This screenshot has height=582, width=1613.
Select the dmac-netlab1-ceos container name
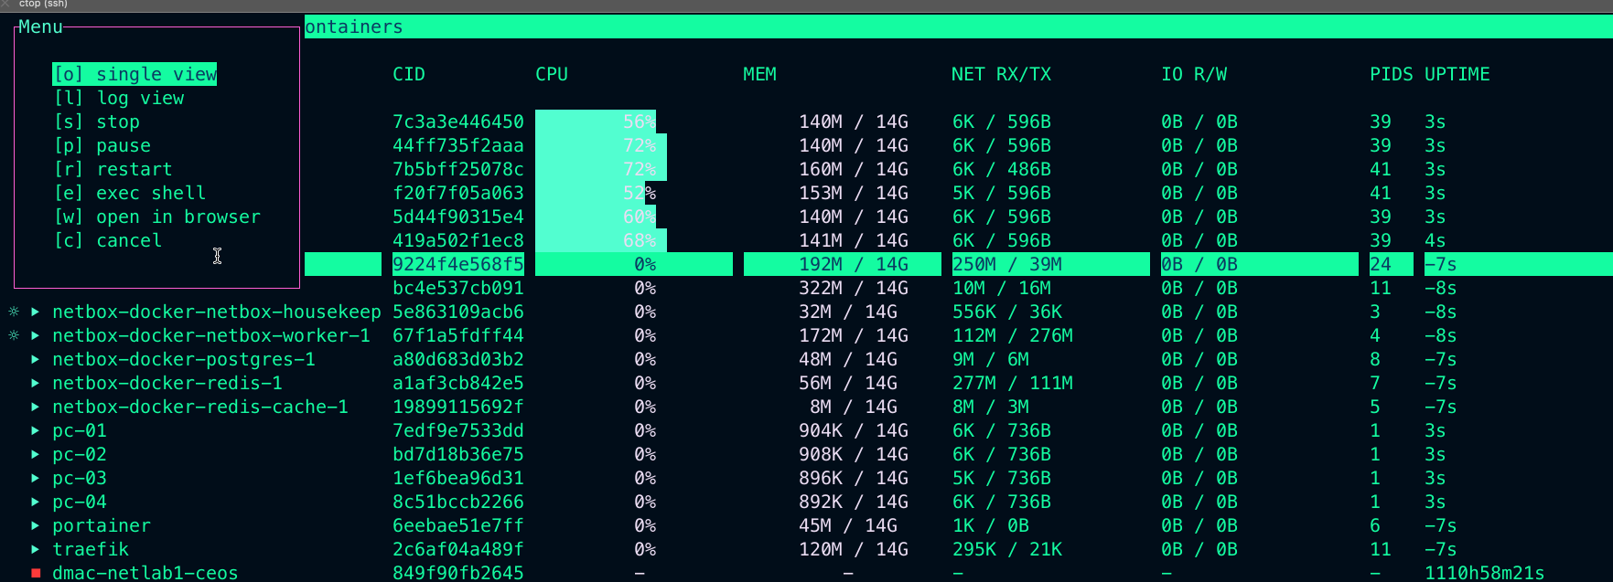coord(145,573)
